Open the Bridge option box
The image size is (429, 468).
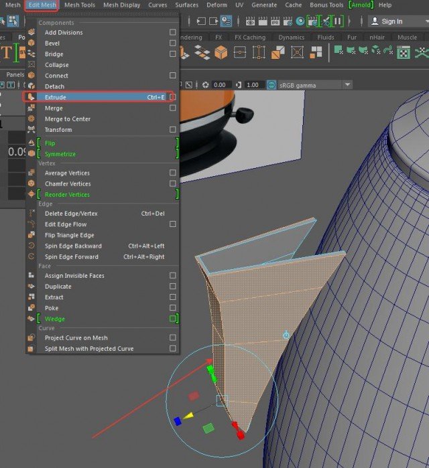coord(173,54)
